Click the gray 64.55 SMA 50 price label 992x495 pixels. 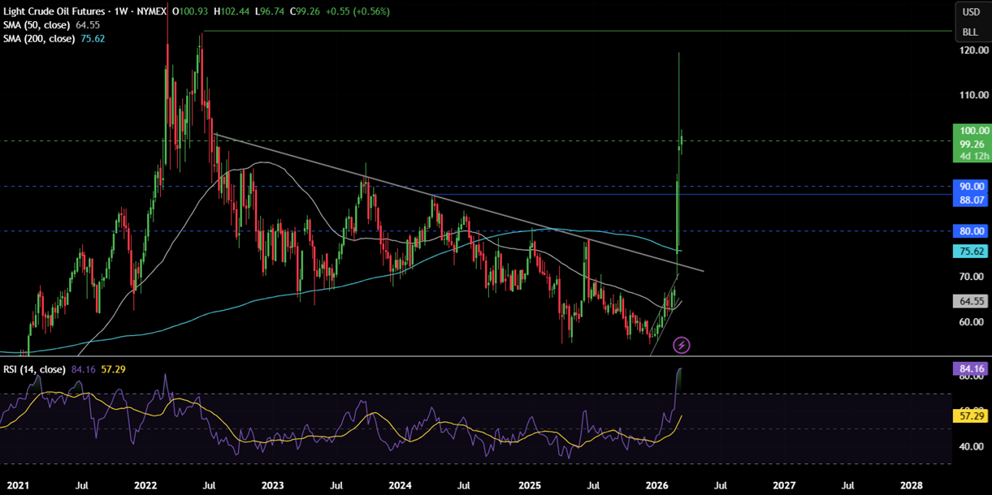coord(972,301)
